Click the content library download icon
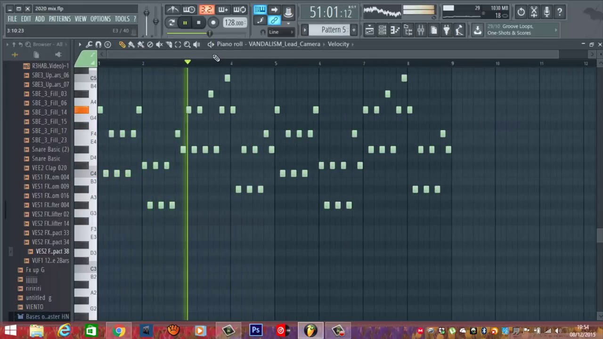 [x=477, y=31]
